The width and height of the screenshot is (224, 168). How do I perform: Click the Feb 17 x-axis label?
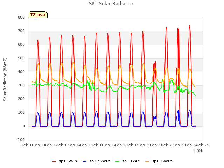point(109,145)
